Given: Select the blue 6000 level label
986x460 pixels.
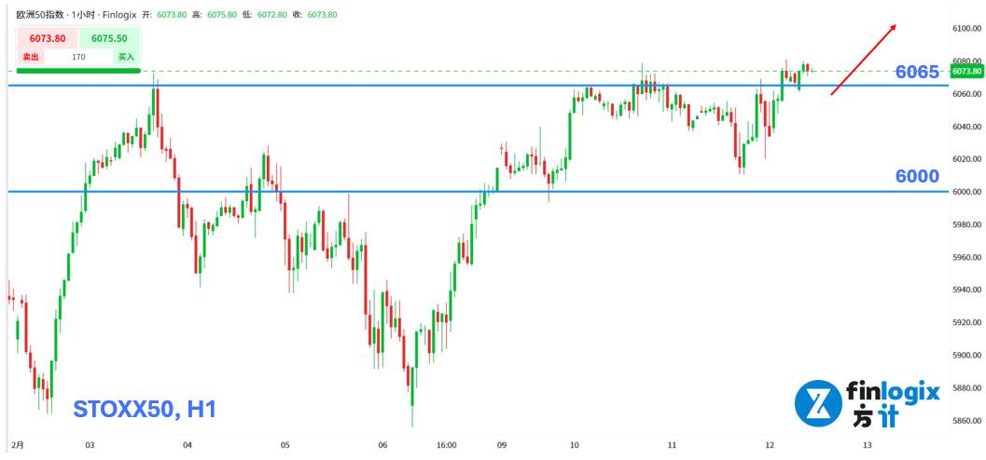Looking at the screenshot, I should coord(916,176).
